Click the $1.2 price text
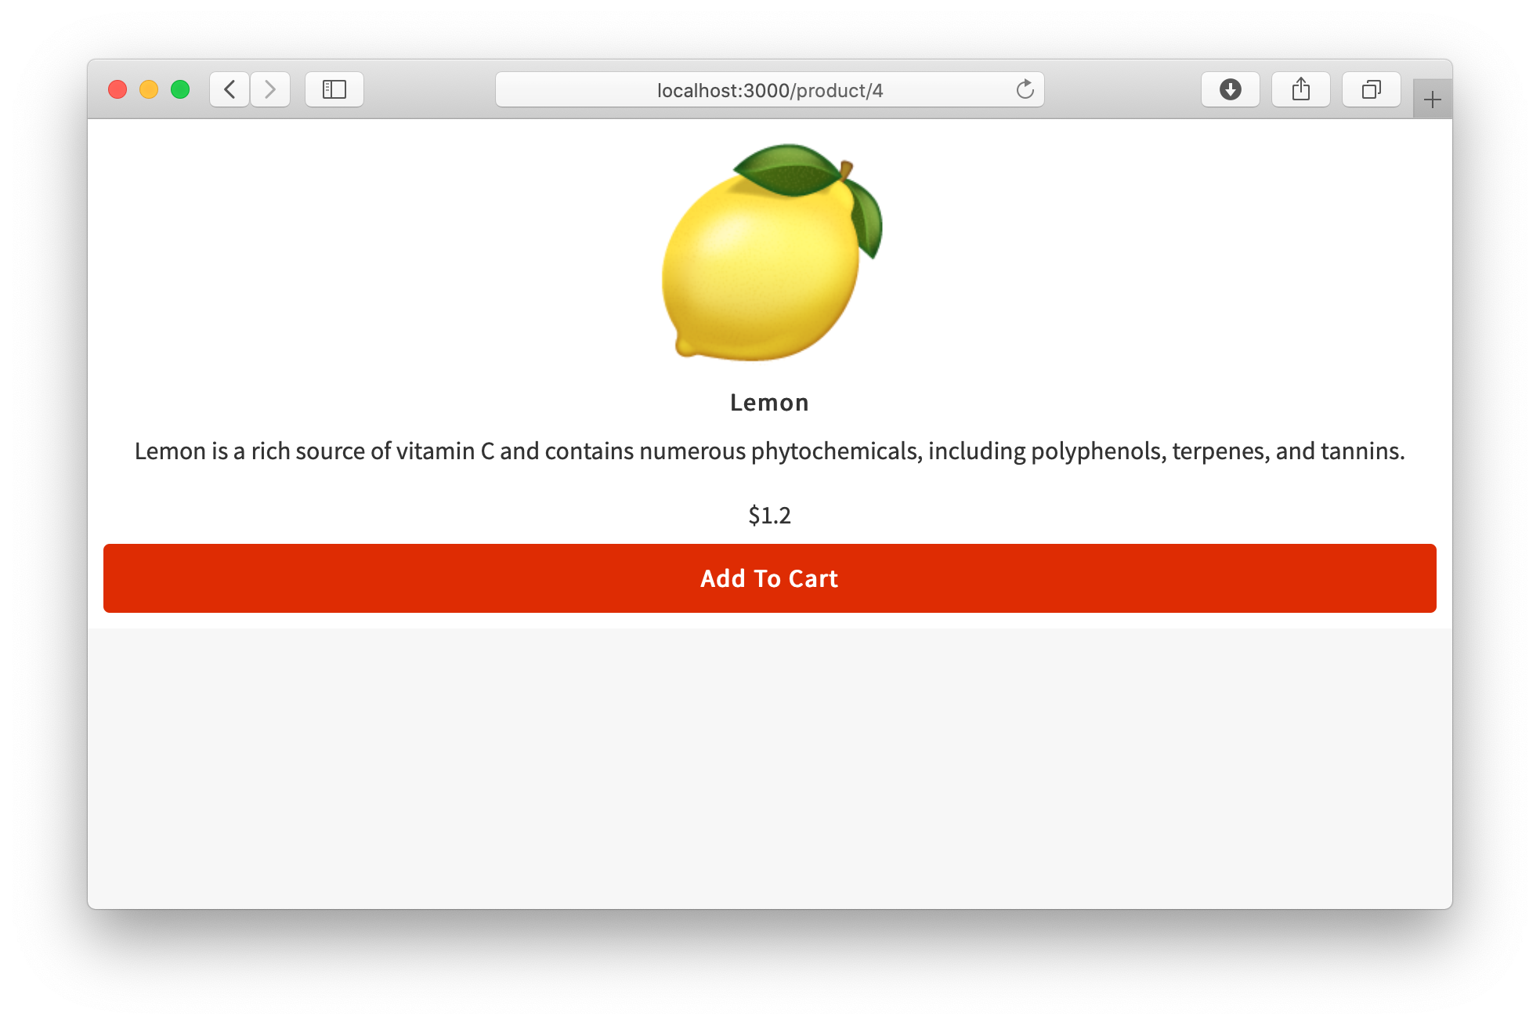This screenshot has width=1540, height=1025. [769, 515]
